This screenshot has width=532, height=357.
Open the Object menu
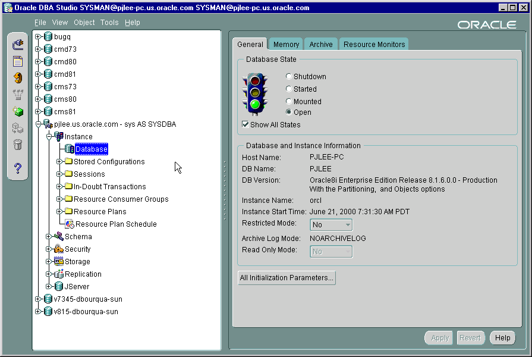[x=84, y=23]
